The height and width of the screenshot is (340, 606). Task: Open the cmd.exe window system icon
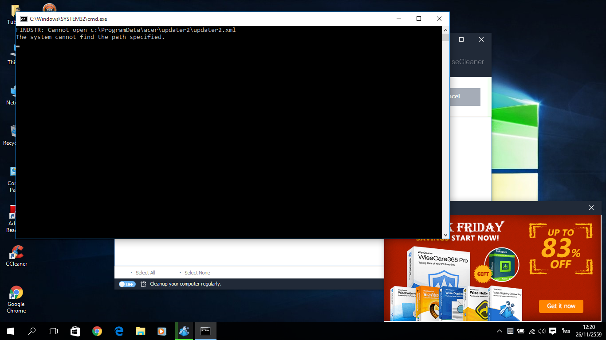tap(24, 19)
